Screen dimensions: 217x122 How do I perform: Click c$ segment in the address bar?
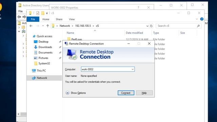pos(97,26)
